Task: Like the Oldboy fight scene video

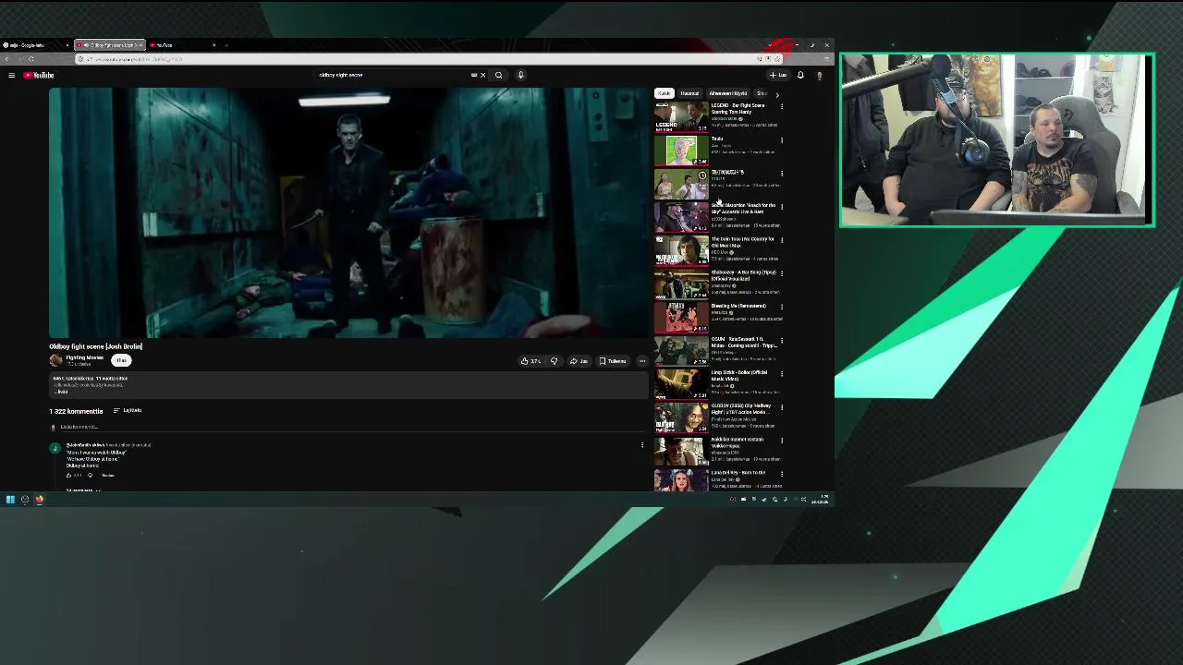Action: pos(531,361)
